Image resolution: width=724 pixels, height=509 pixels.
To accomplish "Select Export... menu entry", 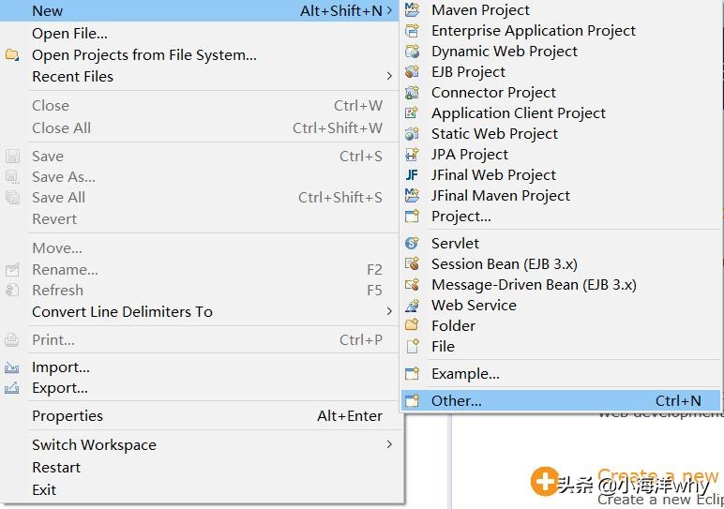I will [200, 388].
